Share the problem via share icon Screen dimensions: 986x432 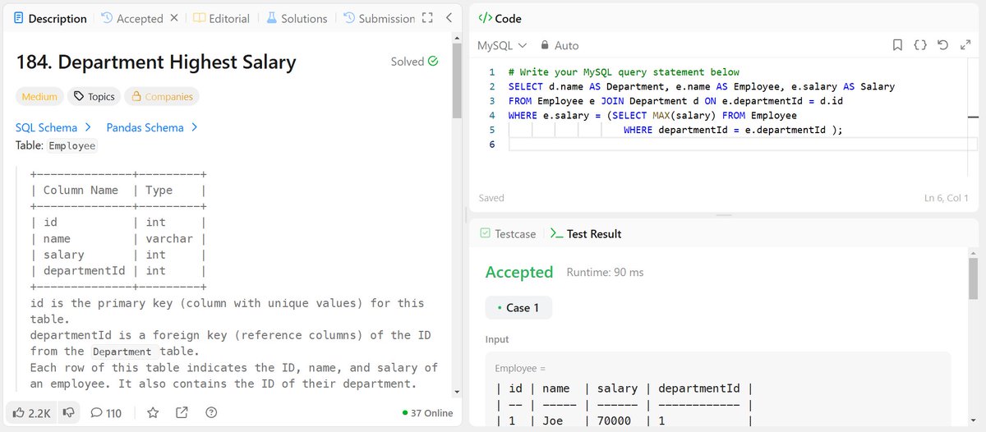[x=182, y=412]
